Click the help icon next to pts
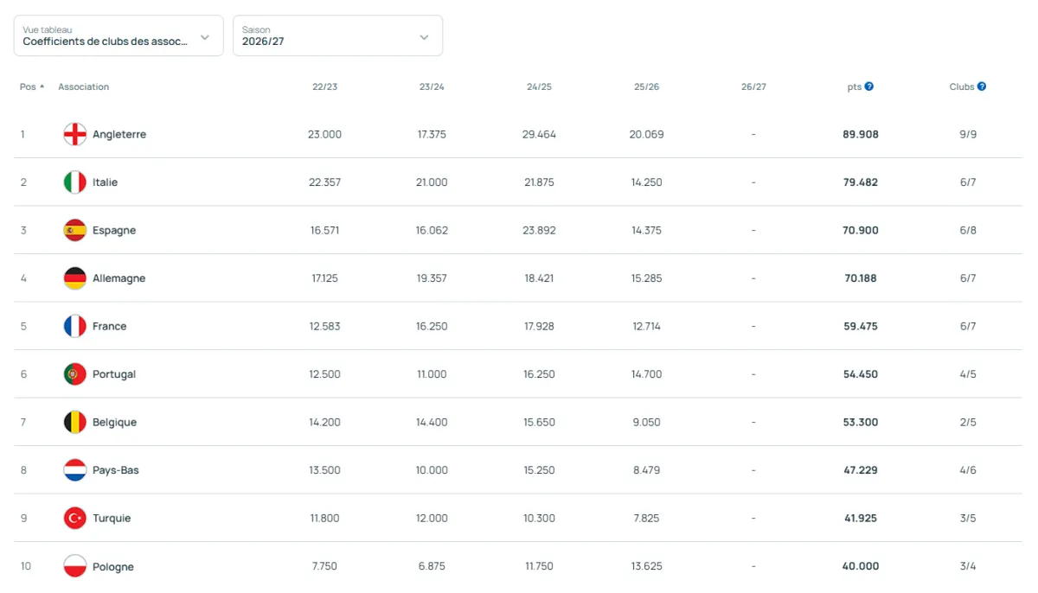 coord(869,86)
